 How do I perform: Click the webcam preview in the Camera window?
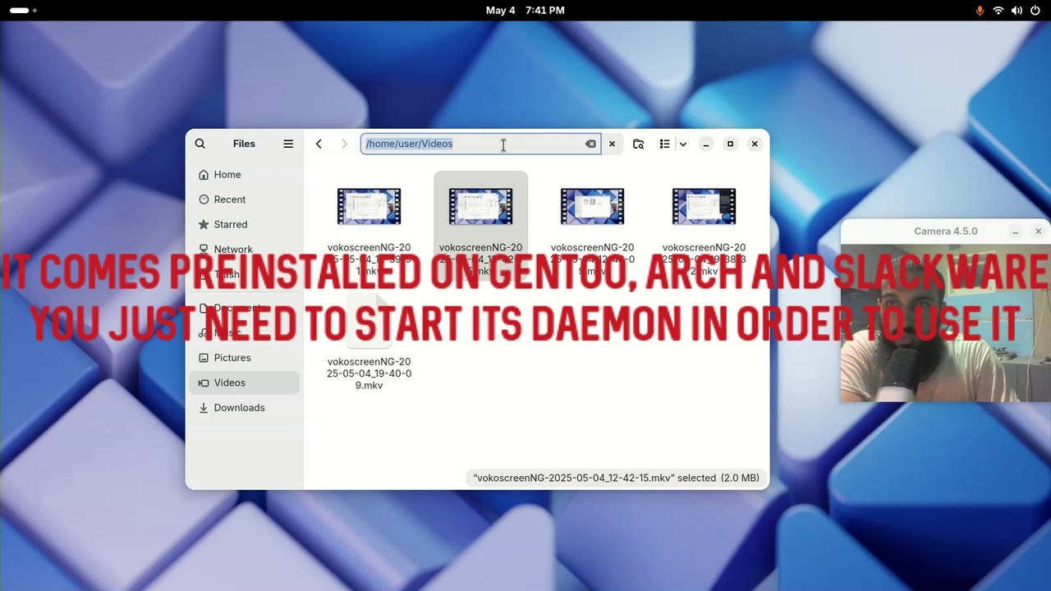coord(945,323)
